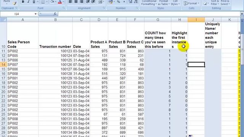244x137 pixels.
Task: Apply cell borders from the borders icon
Action: click(43, 2)
